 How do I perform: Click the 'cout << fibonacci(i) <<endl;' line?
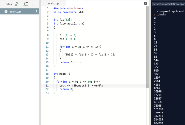(x=81, y=86)
